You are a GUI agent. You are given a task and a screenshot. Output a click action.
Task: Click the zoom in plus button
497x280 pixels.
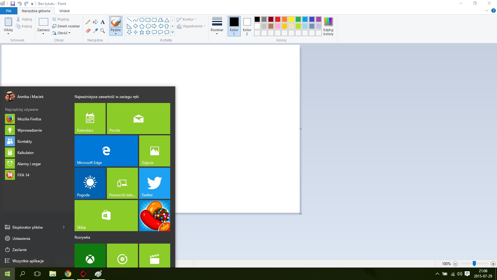[x=493, y=264]
